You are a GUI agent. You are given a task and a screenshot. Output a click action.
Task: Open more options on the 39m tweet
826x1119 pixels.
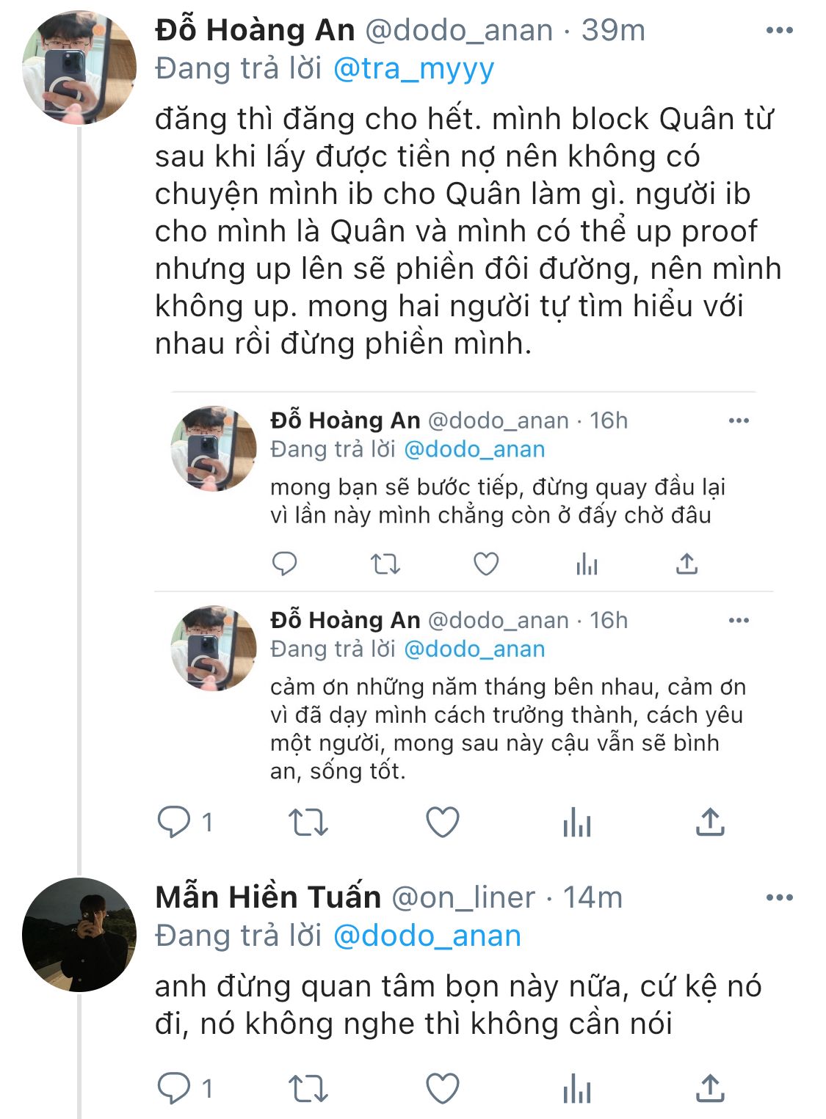click(x=779, y=31)
